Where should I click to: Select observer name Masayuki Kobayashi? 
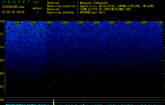pyautogui.click(x=94, y=3)
